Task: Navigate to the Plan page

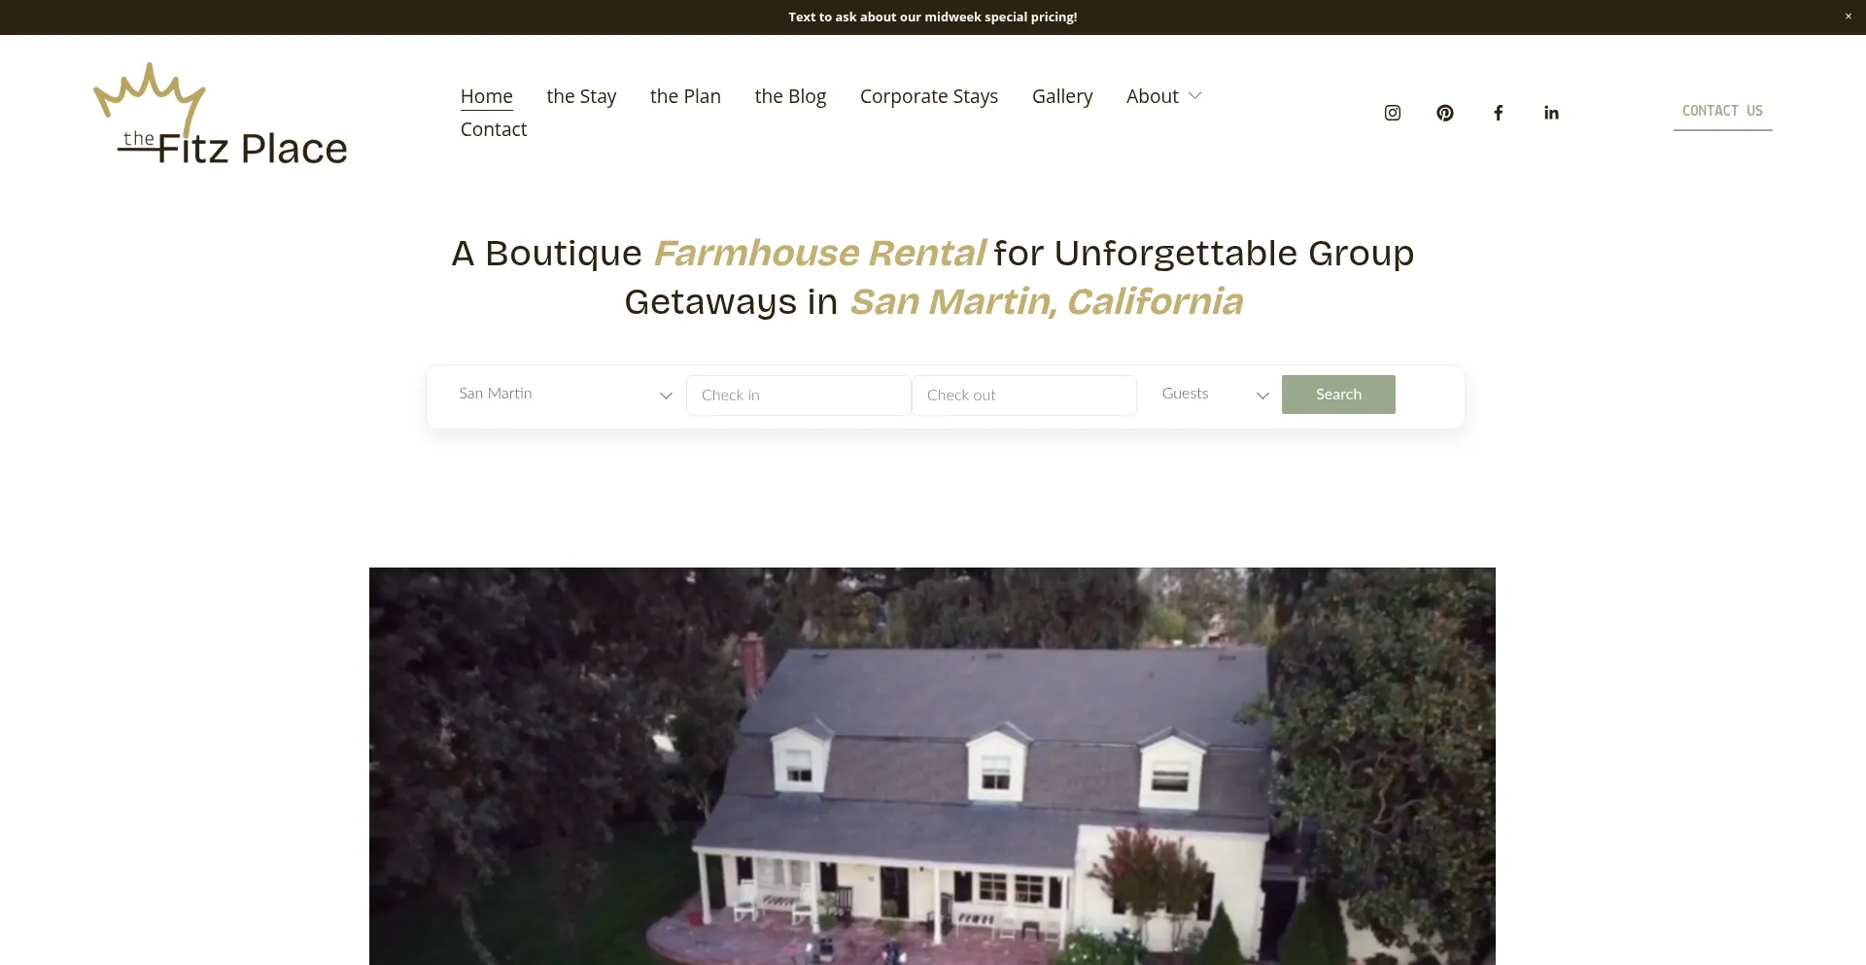Action: coord(685,96)
